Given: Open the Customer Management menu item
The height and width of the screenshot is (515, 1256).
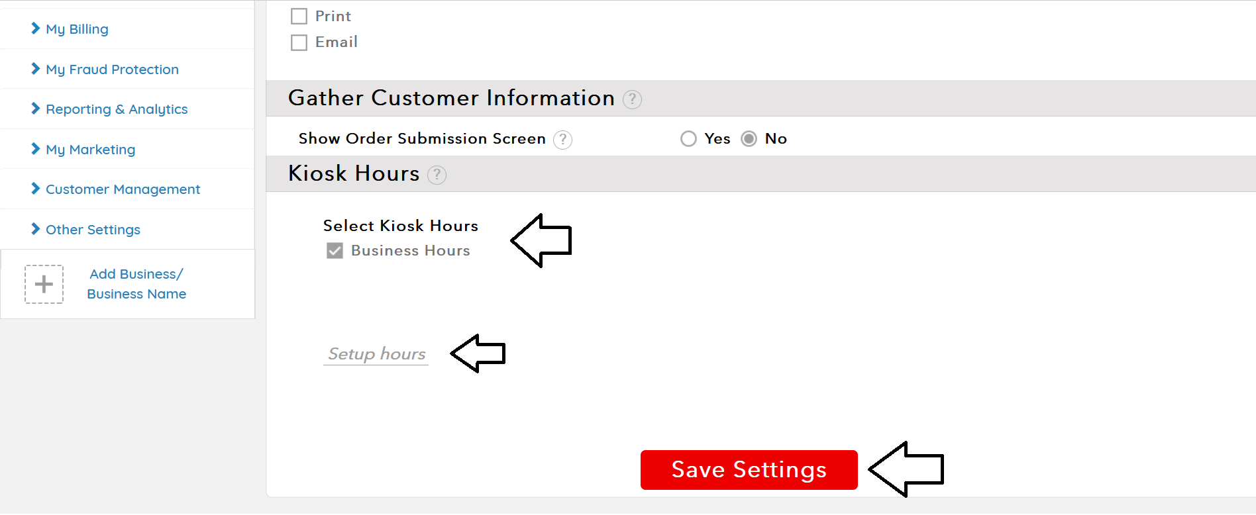Looking at the screenshot, I should tap(123, 189).
